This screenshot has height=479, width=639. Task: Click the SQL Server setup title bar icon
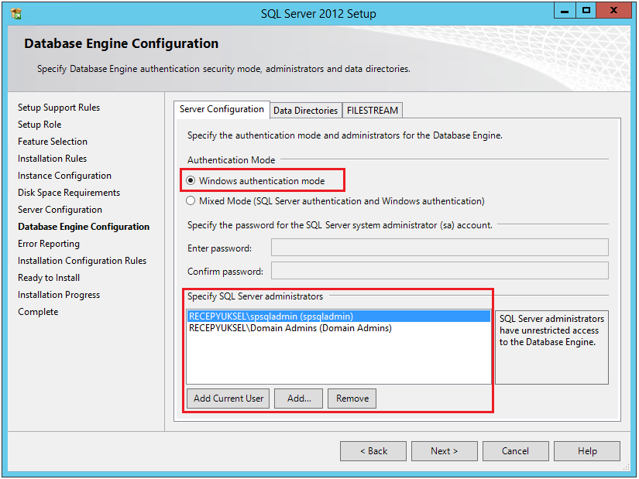pos(16,13)
